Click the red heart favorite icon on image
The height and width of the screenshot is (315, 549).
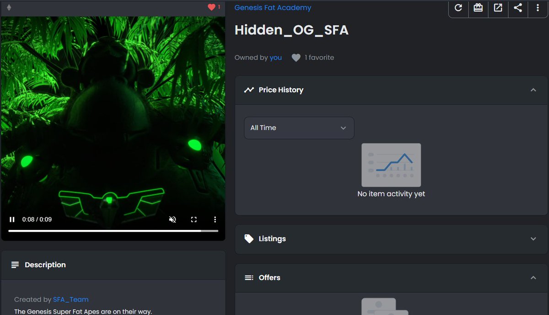[211, 7]
